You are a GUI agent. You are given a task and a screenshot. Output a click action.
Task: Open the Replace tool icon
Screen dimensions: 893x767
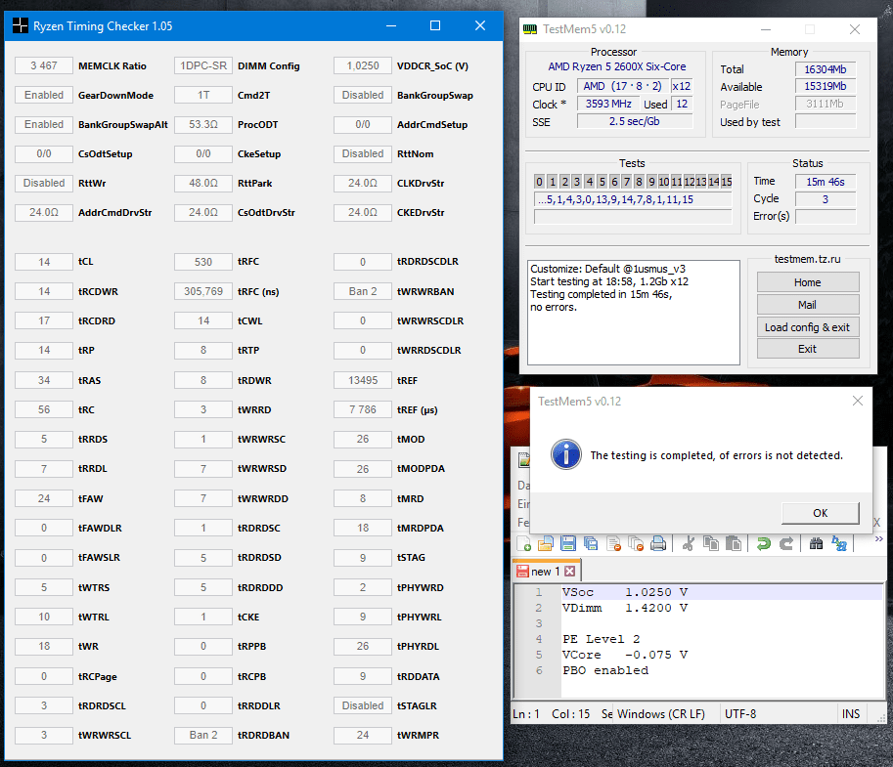[839, 544]
